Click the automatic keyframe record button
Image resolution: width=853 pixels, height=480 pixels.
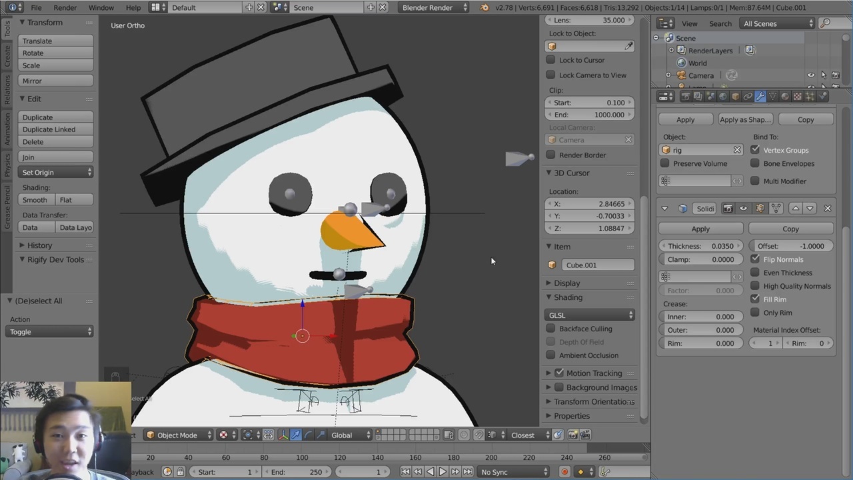564,472
